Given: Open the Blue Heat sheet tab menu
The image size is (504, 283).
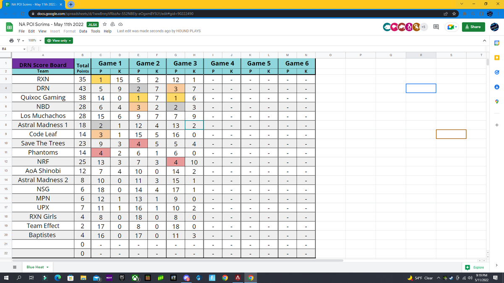Looking at the screenshot, I should (x=47, y=267).
